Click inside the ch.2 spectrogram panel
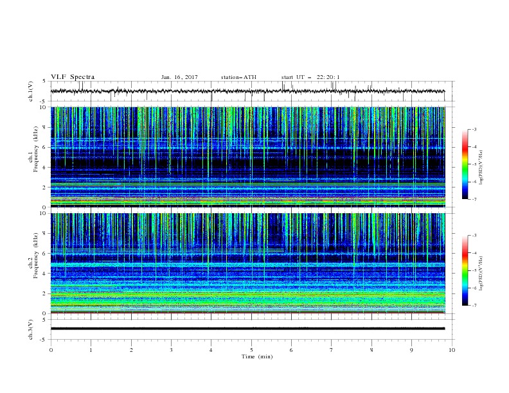The height and width of the screenshot is (393, 509). pyautogui.click(x=247, y=263)
